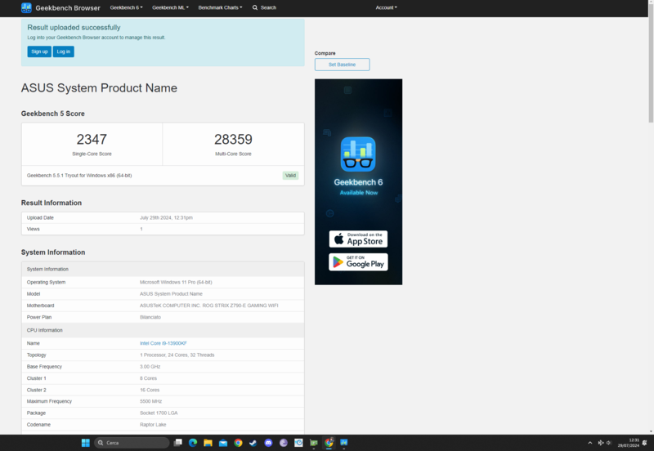Open the Geekbench 6 dropdown menu
This screenshot has width=654, height=451.
(126, 7)
